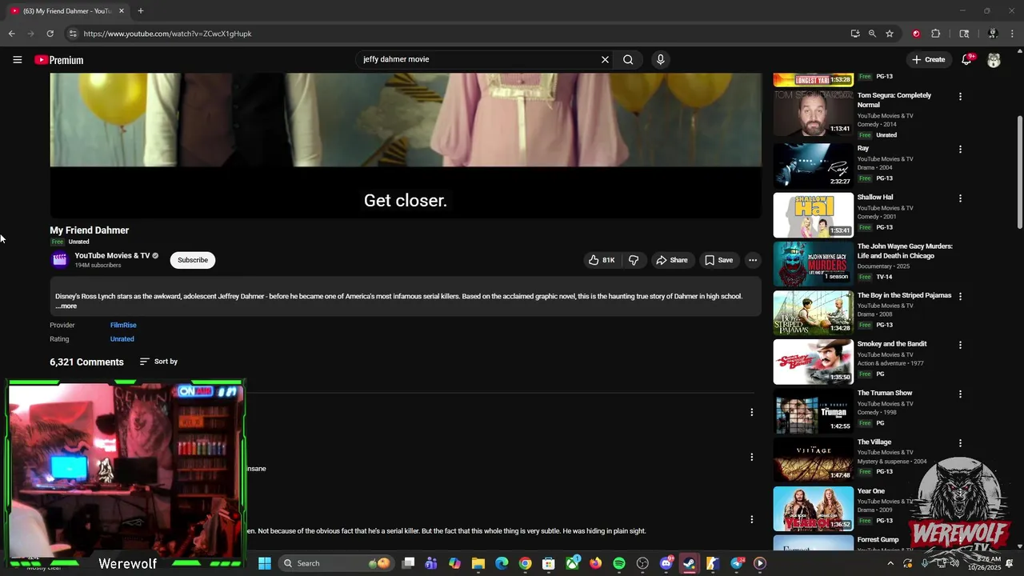This screenshot has width=1024, height=576.
Task: Open the comments Sort by menu
Action: pyautogui.click(x=158, y=362)
